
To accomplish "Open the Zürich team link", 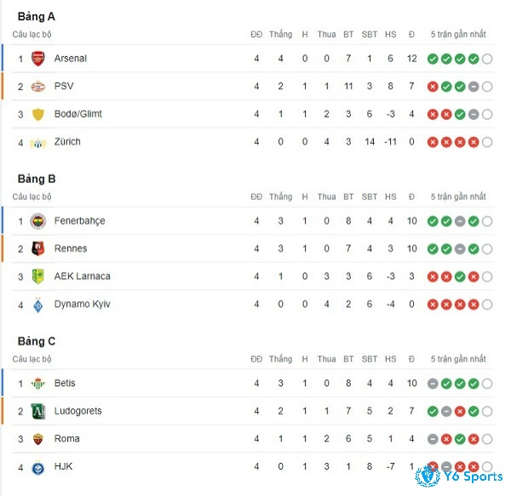I will tap(67, 142).
